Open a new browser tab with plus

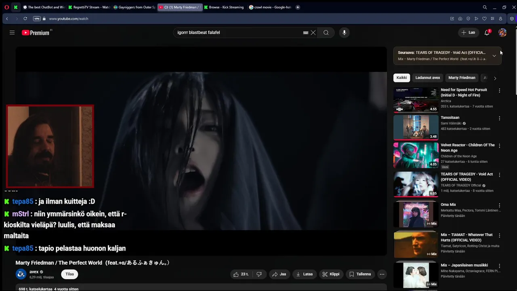298,7
